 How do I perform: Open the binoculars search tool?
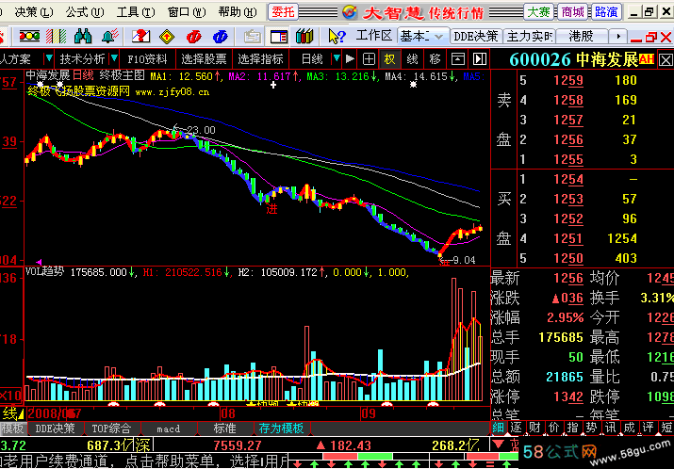(x=83, y=37)
